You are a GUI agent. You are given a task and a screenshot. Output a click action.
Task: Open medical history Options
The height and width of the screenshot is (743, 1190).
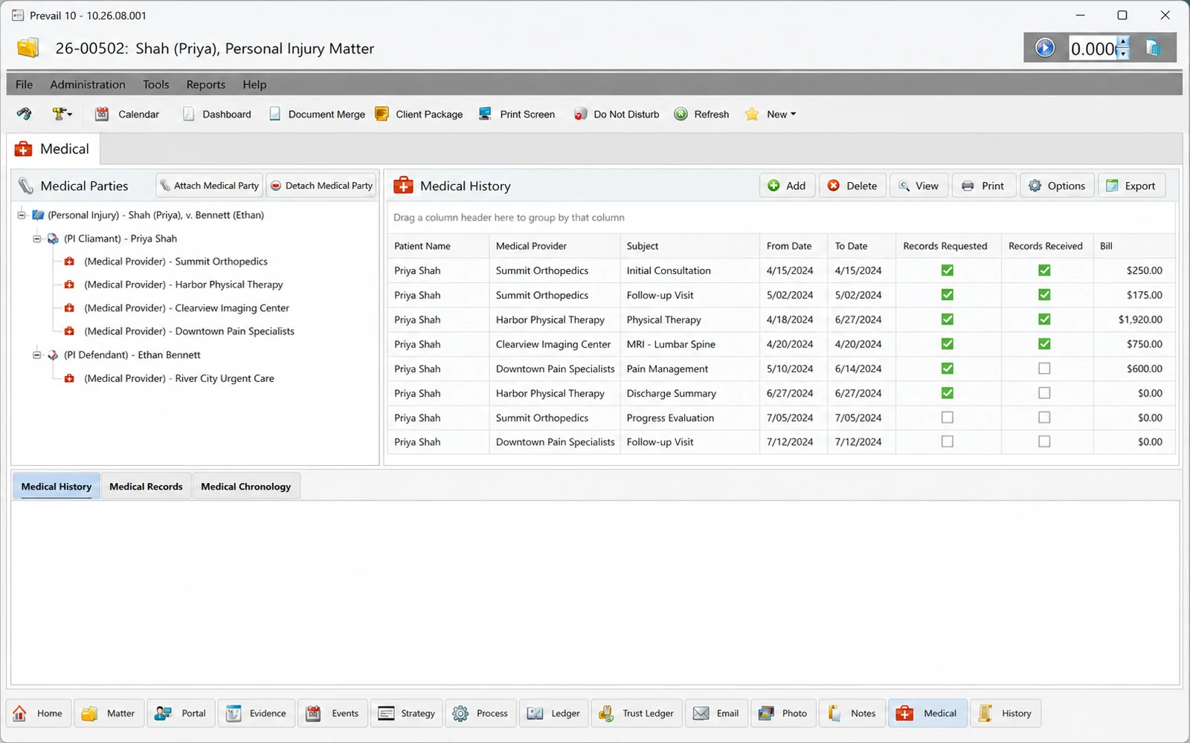pos(1057,186)
